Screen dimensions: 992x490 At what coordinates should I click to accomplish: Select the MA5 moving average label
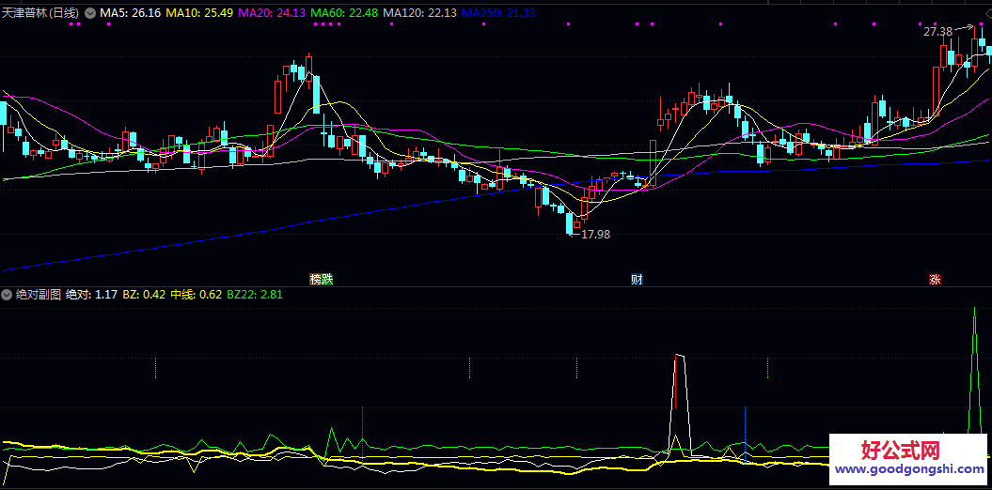coord(129,13)
